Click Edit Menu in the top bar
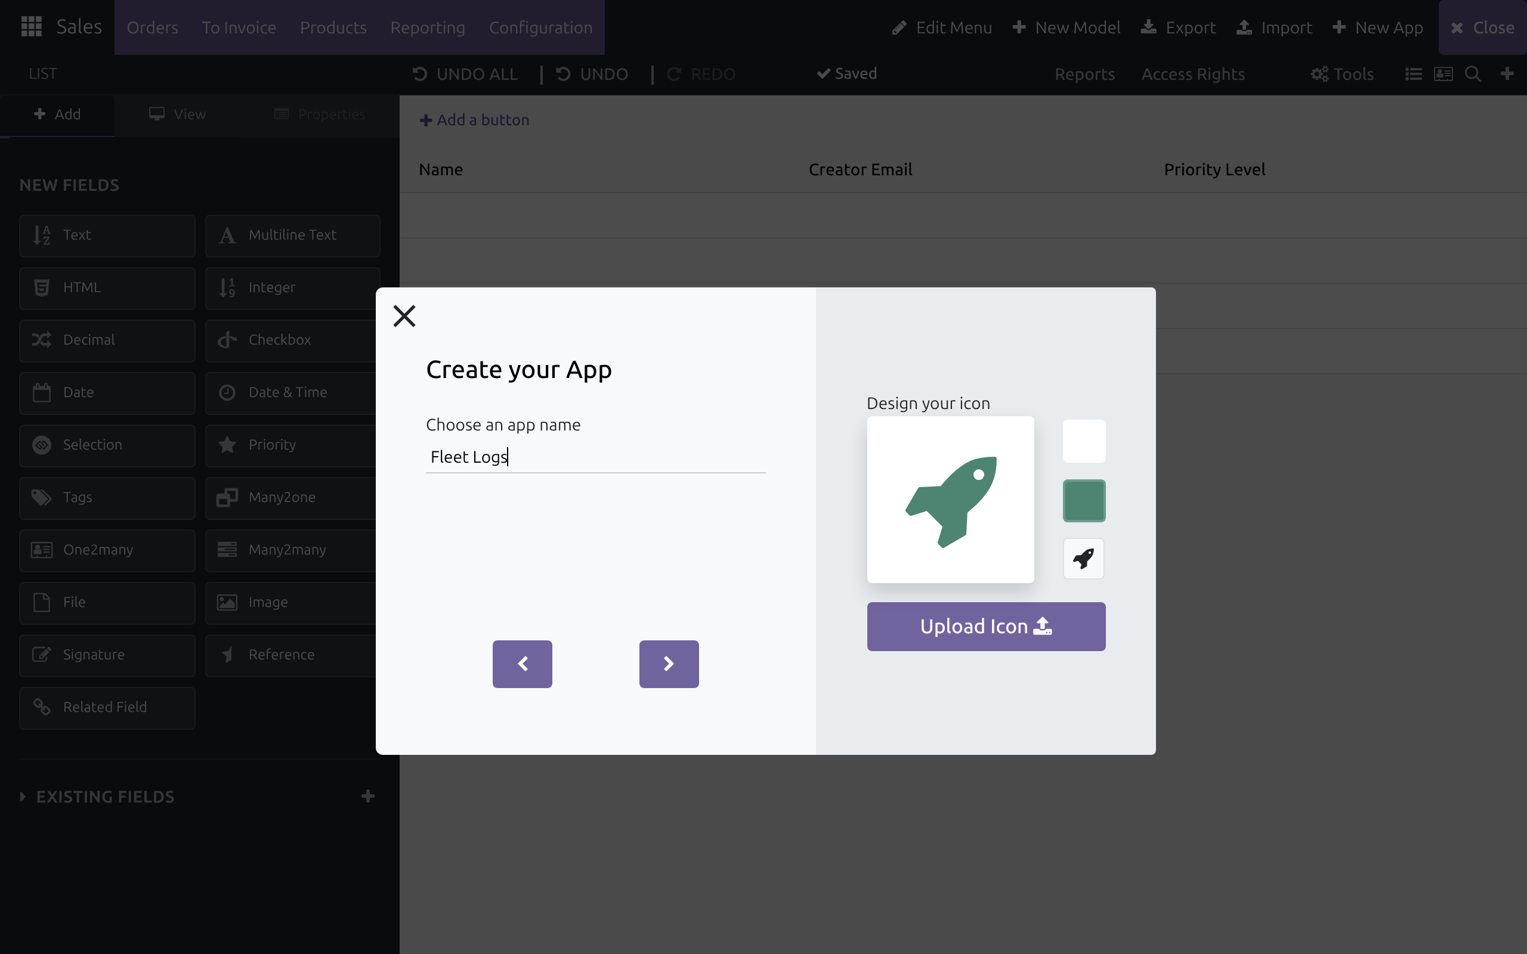 click(x=942, y=27)
